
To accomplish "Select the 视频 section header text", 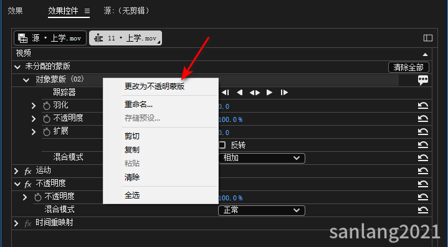I will [24, 53].
